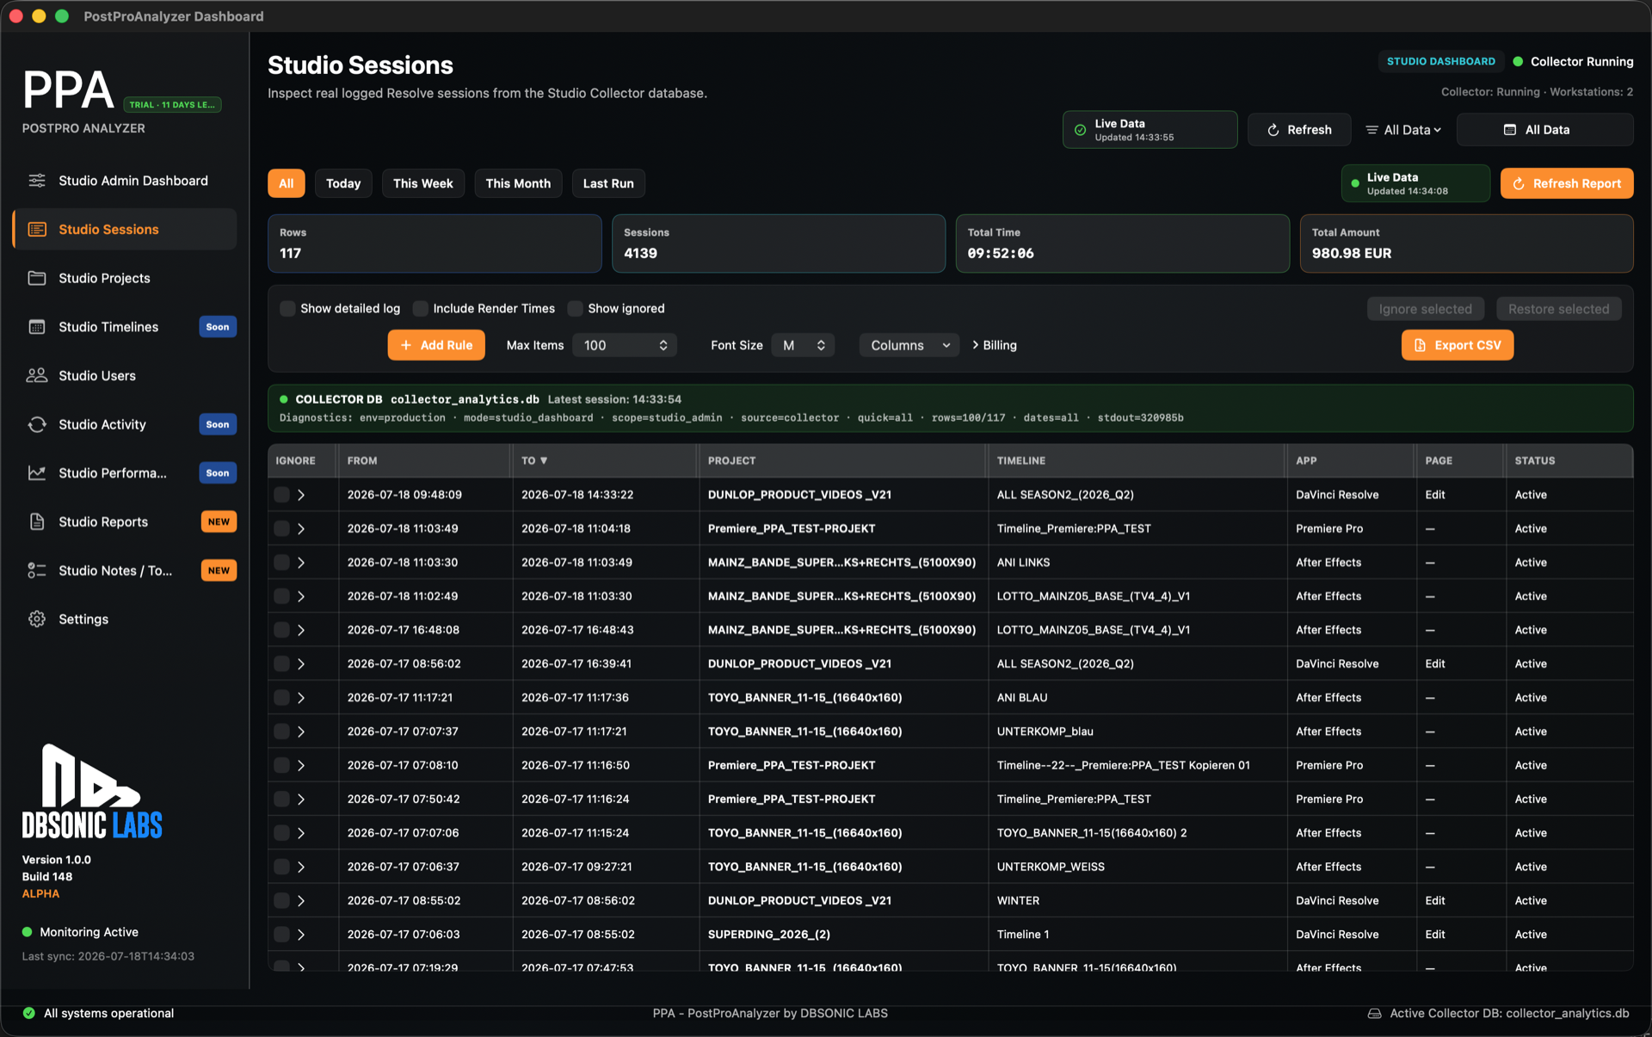Click the Sessions 4139 summary card
The width and height of the screenshot is (1652, 1037).
tap(778, 244)
